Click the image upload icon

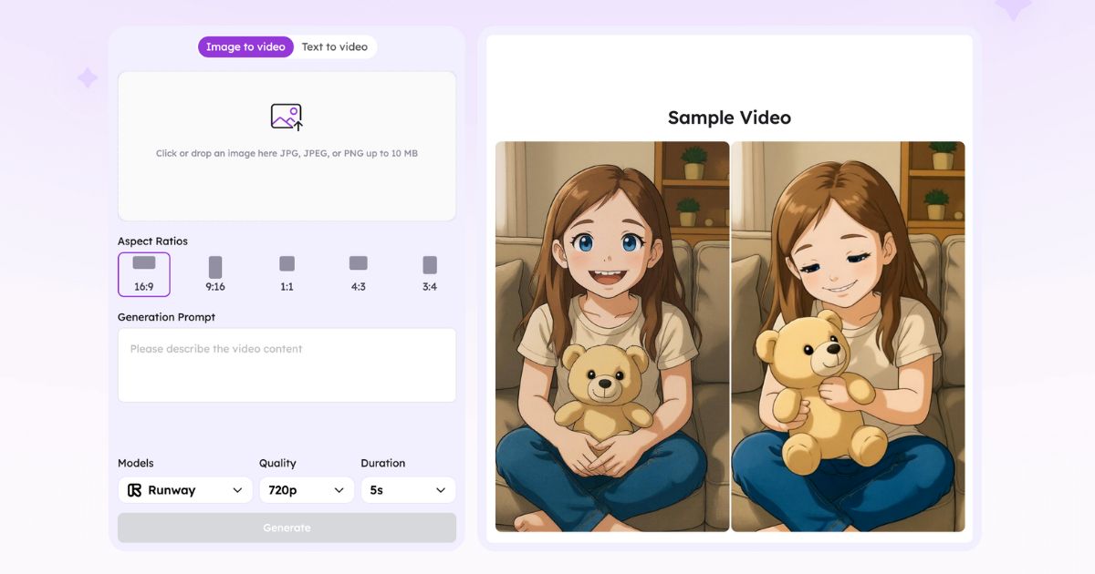[x=287, y=117]
